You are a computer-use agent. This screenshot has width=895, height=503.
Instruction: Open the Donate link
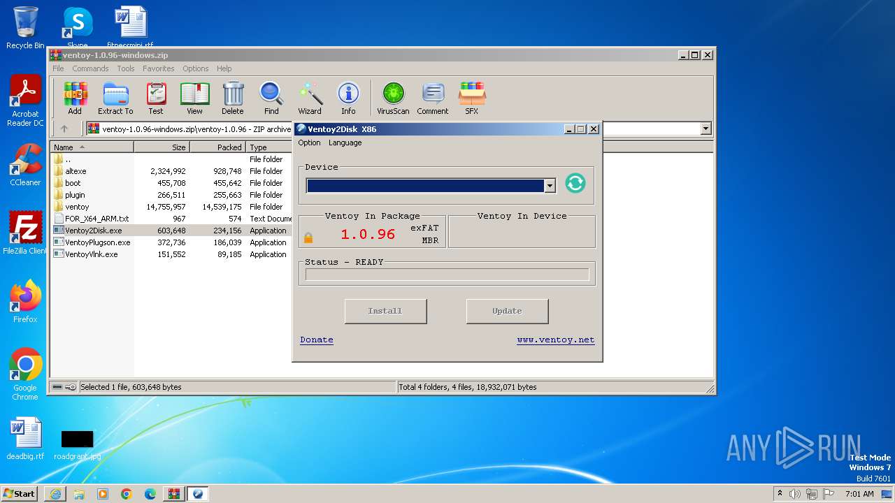click(317, 340)
